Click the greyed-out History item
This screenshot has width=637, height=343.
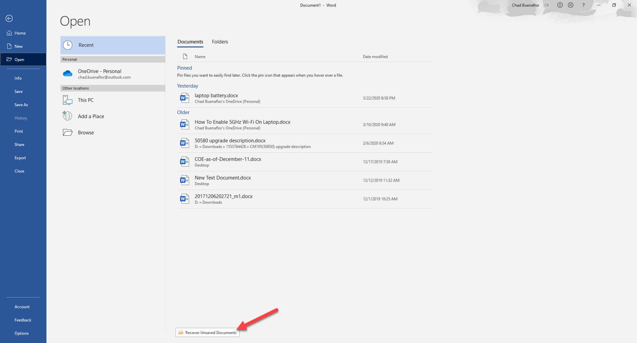23,118
